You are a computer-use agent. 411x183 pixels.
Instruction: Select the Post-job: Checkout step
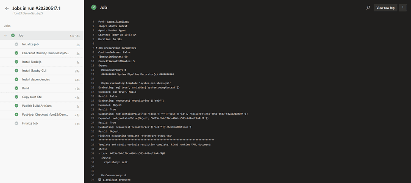coord(42,114)
